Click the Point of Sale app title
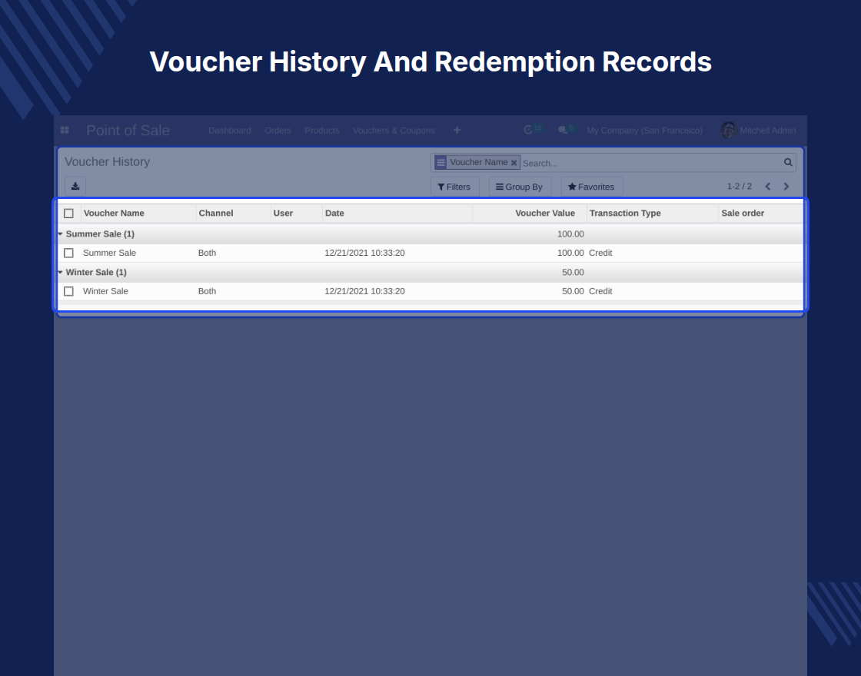Viewport: 861px width, 676px height. [128, 131]
